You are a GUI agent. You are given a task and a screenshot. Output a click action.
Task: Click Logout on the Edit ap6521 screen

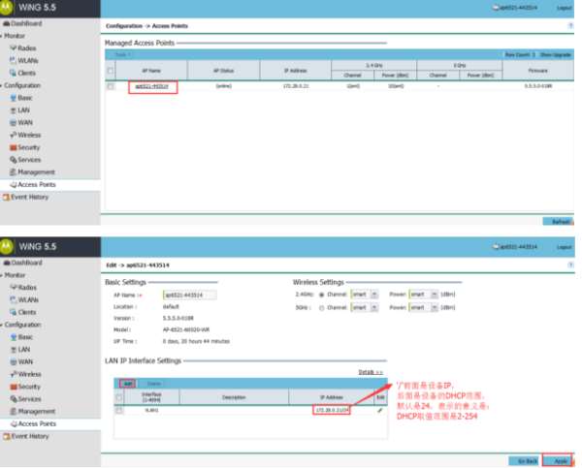tap(565, 247)
